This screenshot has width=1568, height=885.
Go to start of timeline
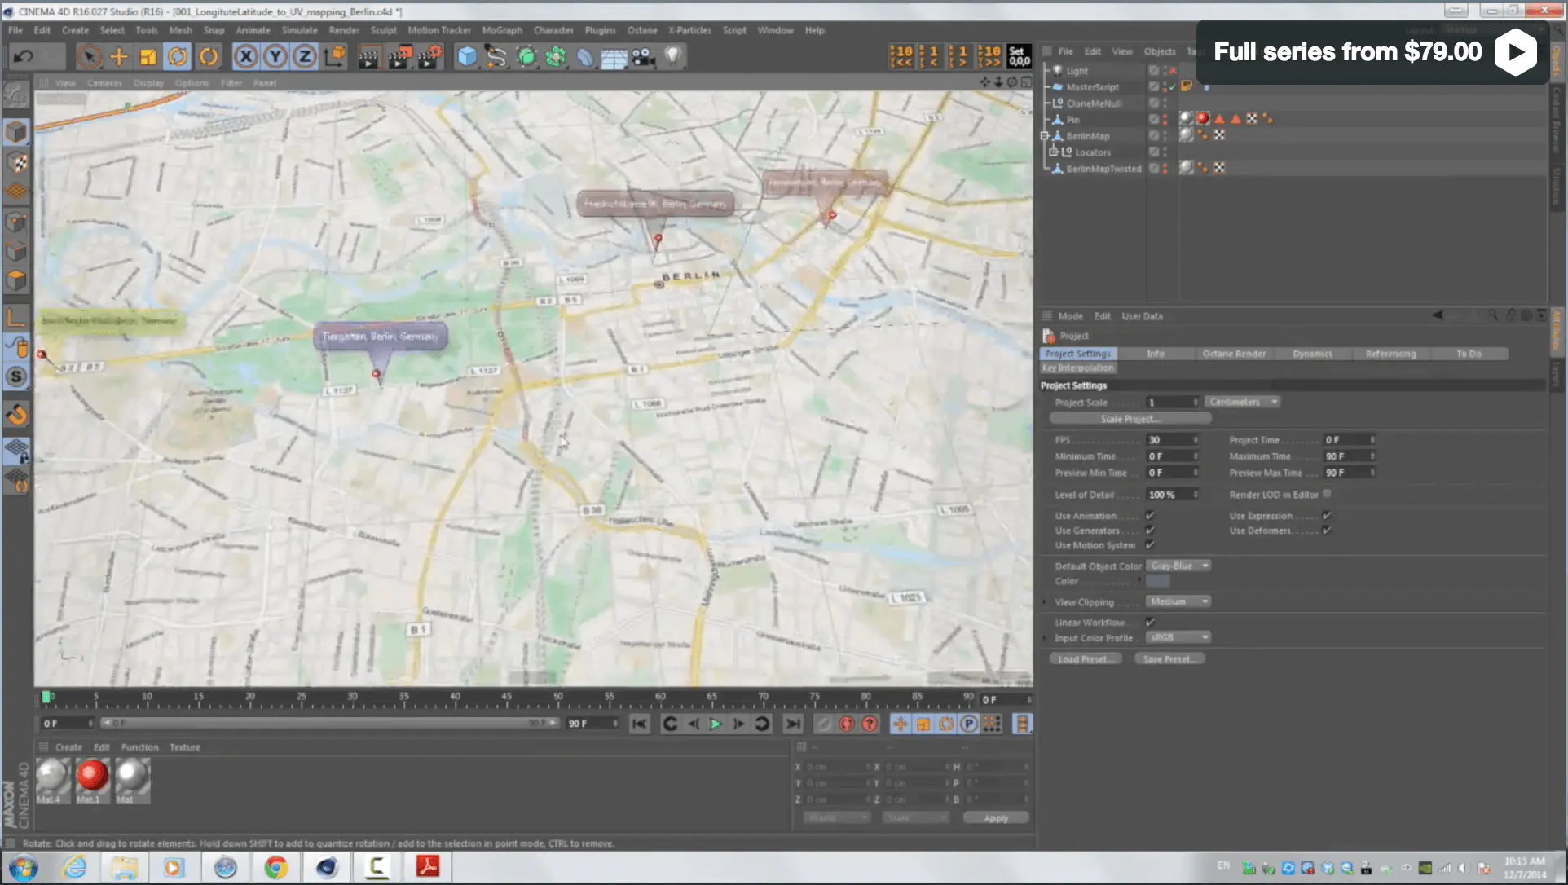point(640,724)
